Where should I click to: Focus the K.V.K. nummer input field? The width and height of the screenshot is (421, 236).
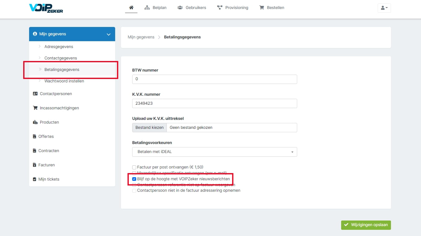pyautogui.click(x=215, y=103)
